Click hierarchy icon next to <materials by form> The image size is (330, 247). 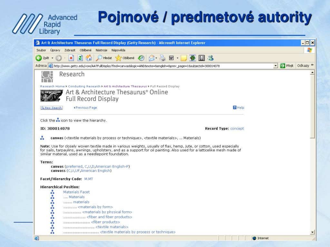pos(53,207)
